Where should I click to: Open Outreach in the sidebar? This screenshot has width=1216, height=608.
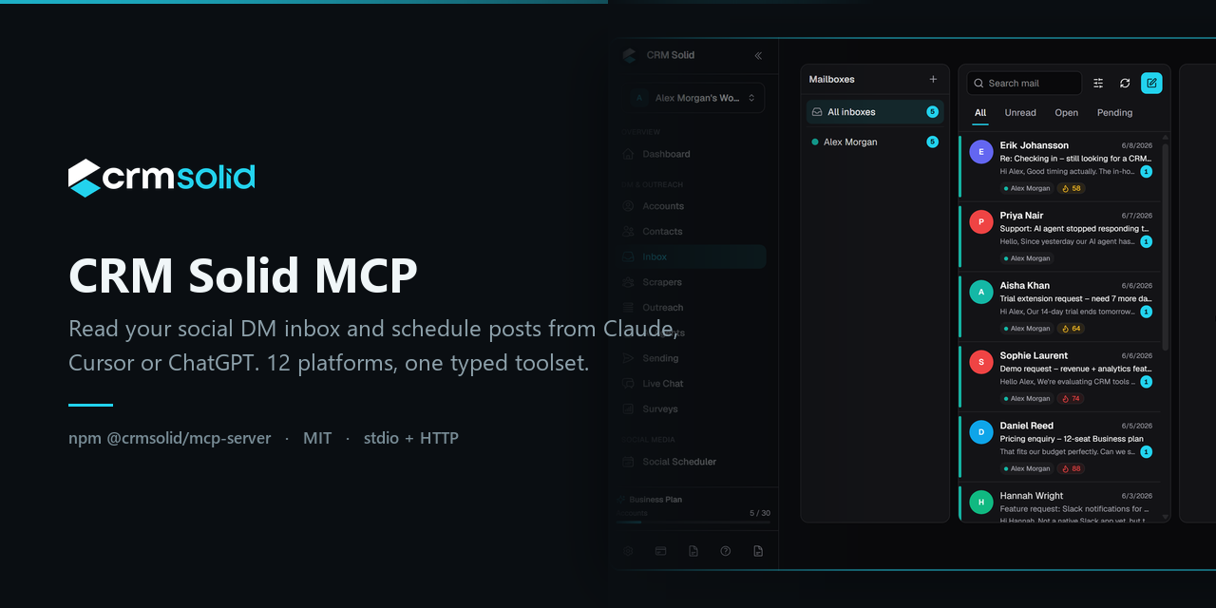point(693,308)
